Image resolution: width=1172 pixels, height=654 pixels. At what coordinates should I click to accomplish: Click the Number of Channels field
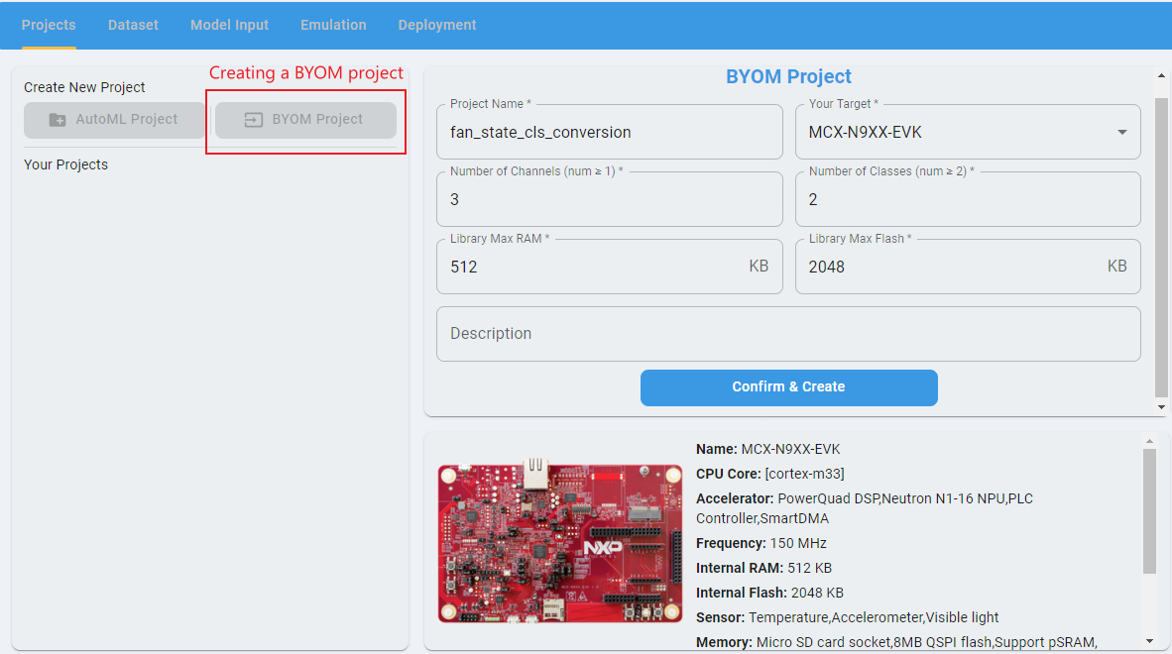609,200
